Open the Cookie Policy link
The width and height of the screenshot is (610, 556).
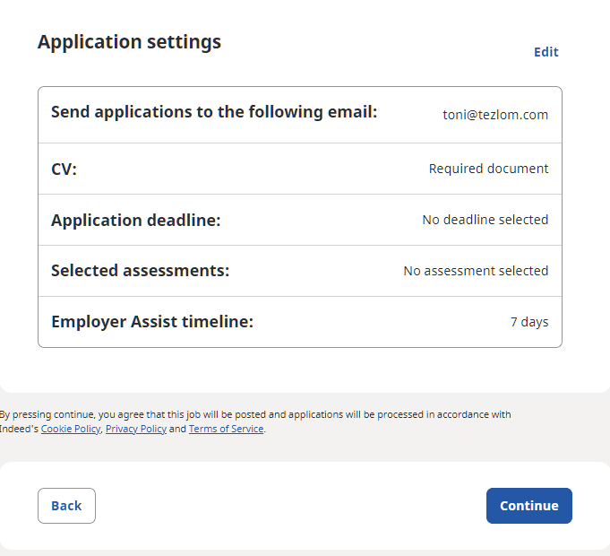[x=71, y=429]
